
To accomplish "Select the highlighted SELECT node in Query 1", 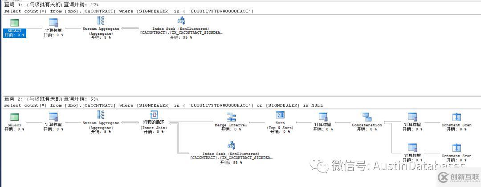I will coord(14,28).
